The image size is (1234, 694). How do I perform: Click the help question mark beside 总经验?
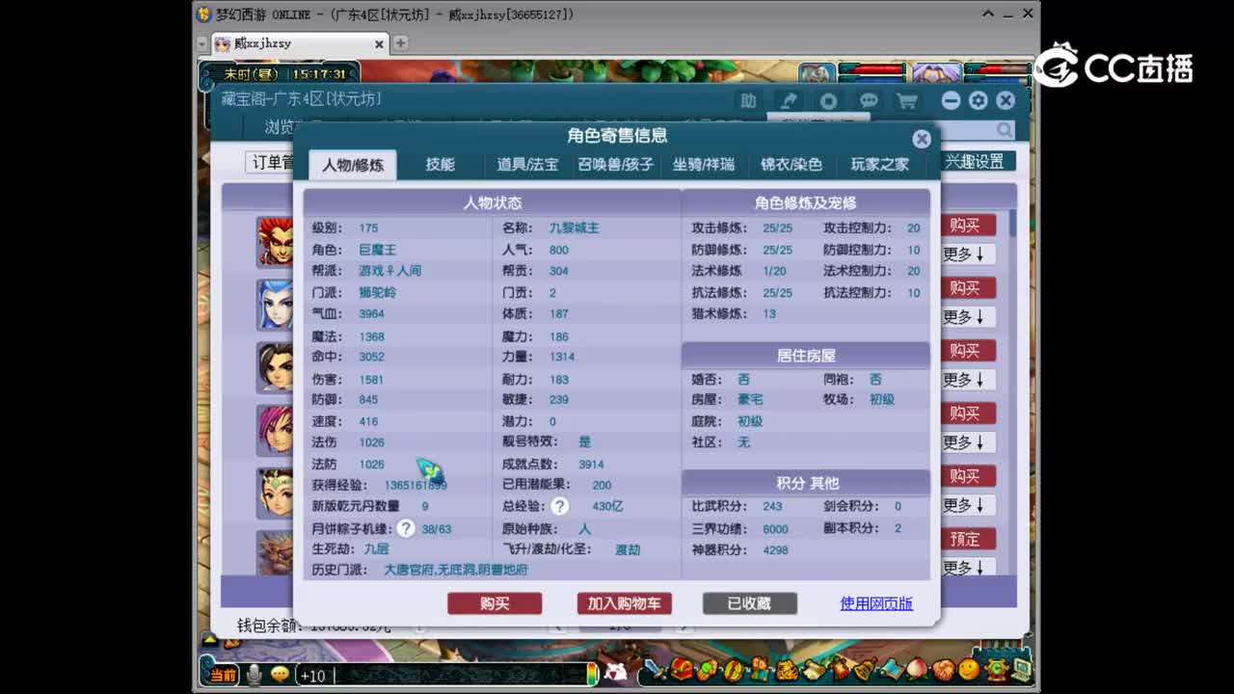pos(560,506)
